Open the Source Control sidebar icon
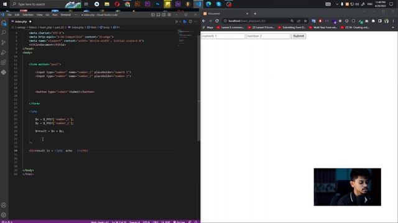The width and height of the screenshot is (398, 223). (x=4, y=43)
